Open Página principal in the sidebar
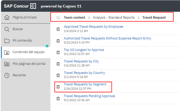This screenshot has height=111, width=180. pos(26,17)
